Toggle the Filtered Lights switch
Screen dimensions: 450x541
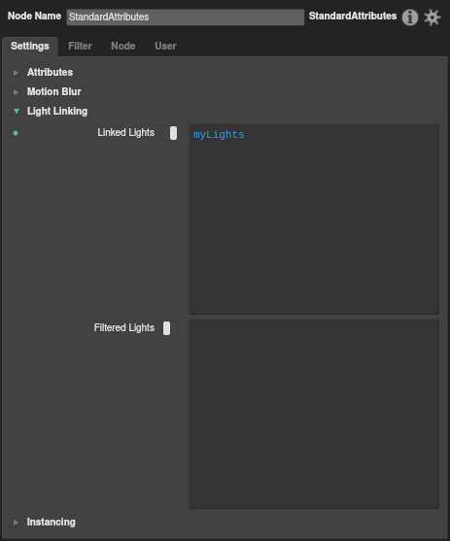tap(170, 328)
